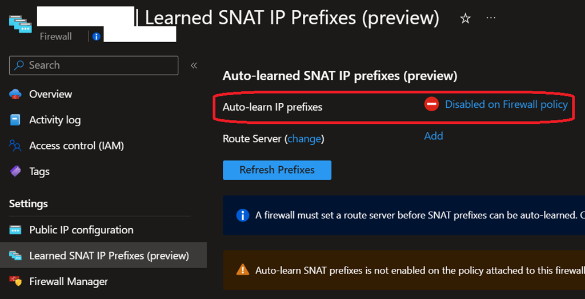
Task: Click the orange warning triangle icon
Action: point(243,269)
